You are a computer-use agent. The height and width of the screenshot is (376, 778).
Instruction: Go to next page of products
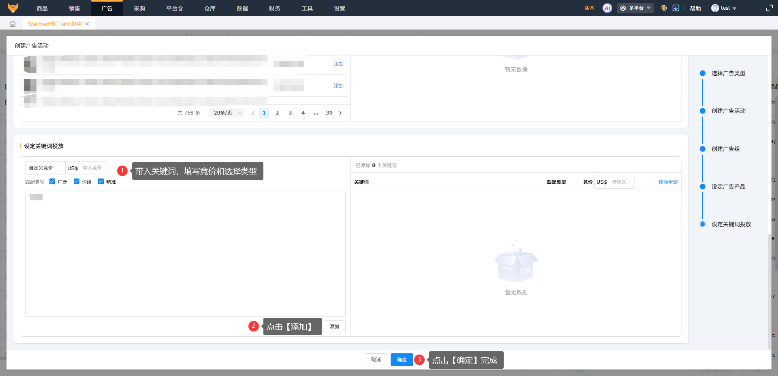pos(340,113)
